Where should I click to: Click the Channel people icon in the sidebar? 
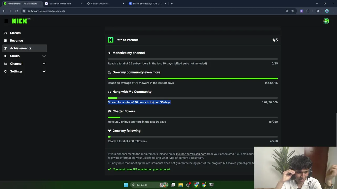tap(5, 64)
